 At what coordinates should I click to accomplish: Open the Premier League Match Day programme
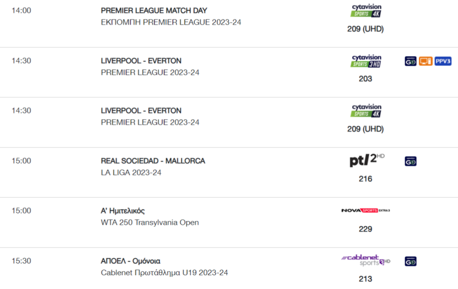pyautogui.click(x=154, y=11)
